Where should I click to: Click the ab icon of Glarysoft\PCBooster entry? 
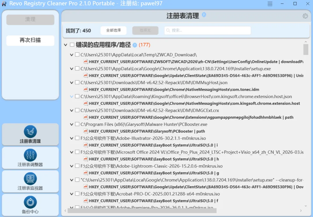[x=85, y=131]
